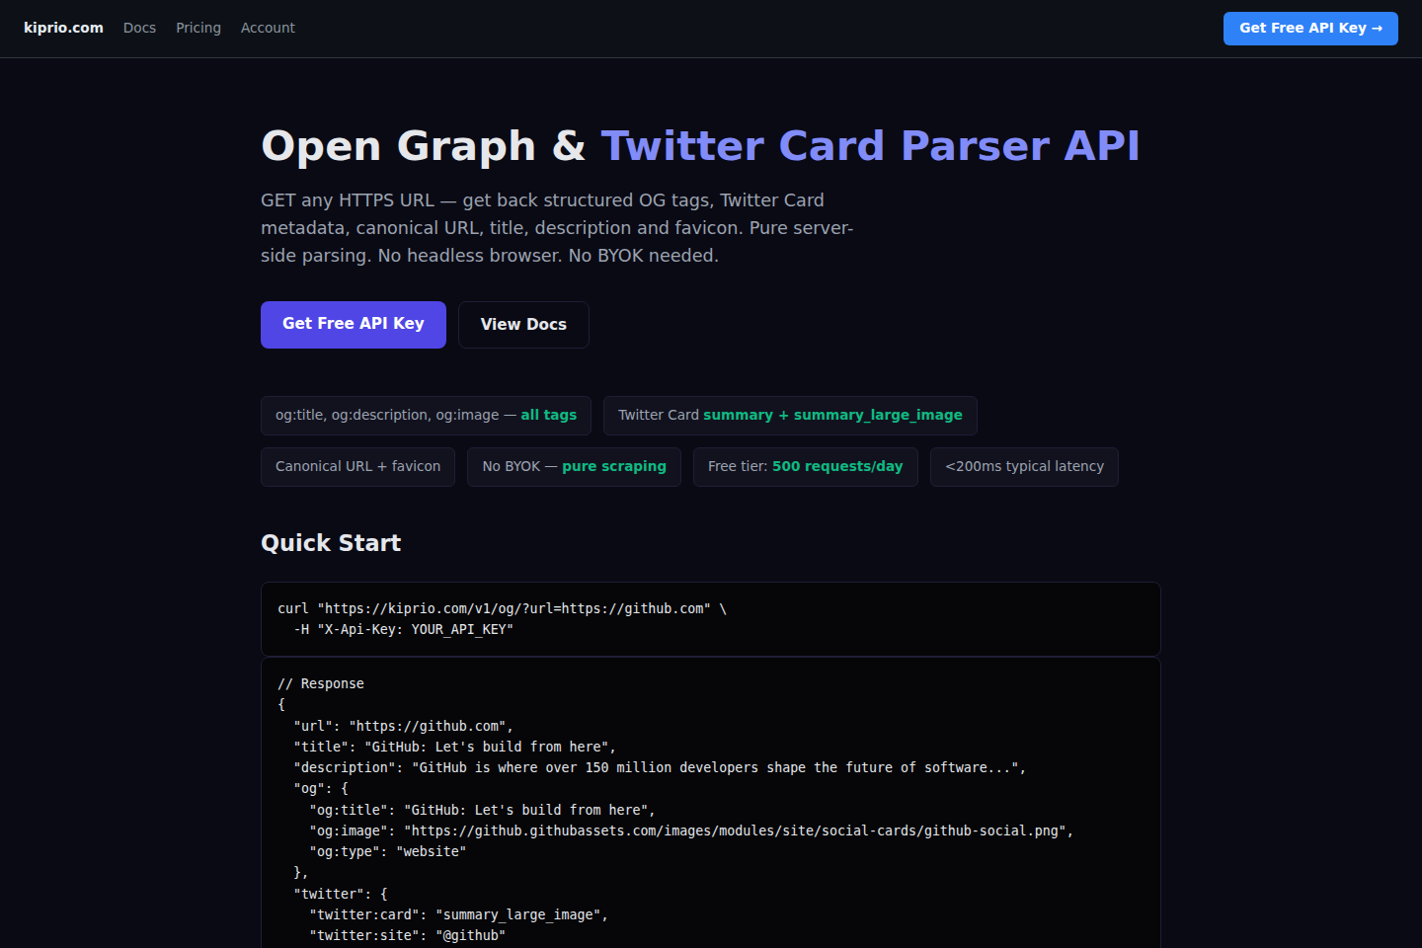Screen dimensions: 1422x948
Task: Click the X-Api-Key header line
Action: 403,630
